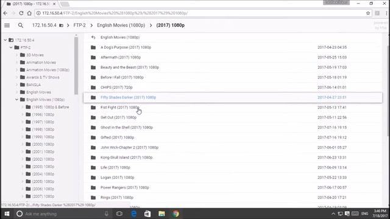Click the browser back arrow
The image size is (390, 219).
tap(5, 13)
